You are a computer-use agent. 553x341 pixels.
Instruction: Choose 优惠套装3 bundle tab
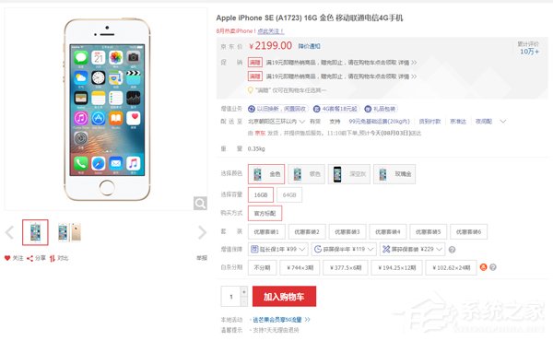(347, 231)
